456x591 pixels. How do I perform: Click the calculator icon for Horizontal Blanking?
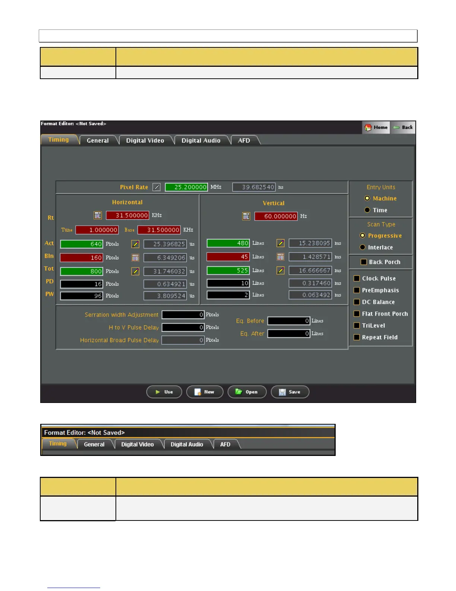click(x=135, y=258)
